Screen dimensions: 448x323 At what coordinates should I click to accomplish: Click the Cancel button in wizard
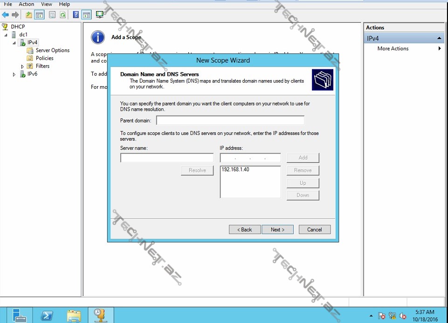point(314,229)
